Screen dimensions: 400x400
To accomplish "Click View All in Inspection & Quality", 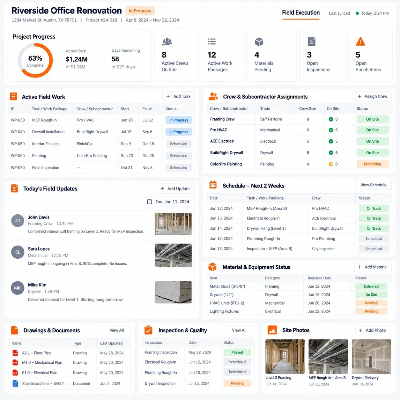I will (239, 330).
